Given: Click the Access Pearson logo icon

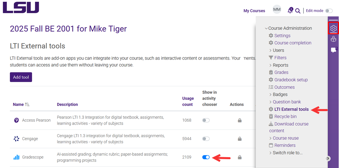Looking at the screenshot, I should click(17, 120).
